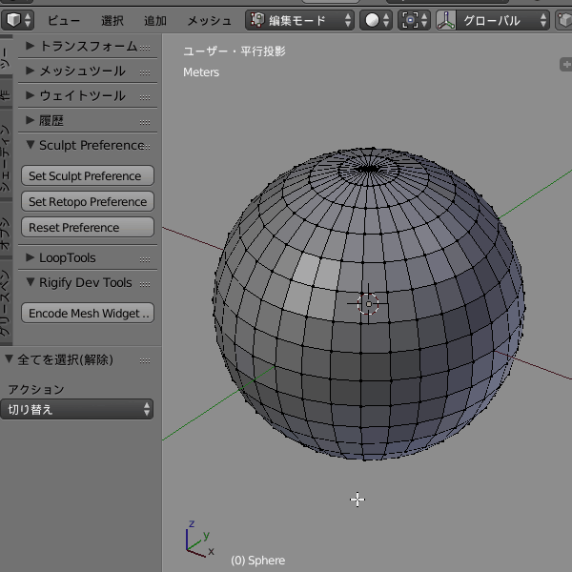The height and width of the screenshot is (572, 572).
Task: Click the Meters unit label
Action: 201,72
